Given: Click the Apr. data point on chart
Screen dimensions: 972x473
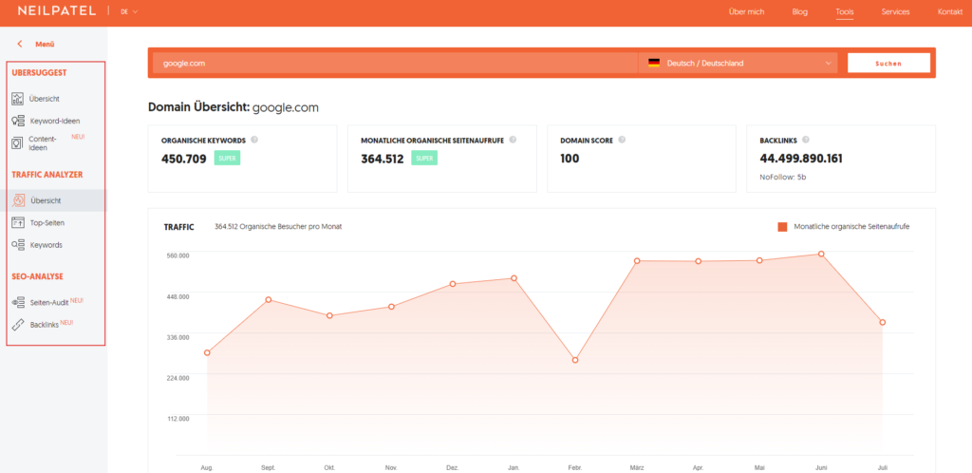Looking at the screenshot, I should (x=698, y=261).
